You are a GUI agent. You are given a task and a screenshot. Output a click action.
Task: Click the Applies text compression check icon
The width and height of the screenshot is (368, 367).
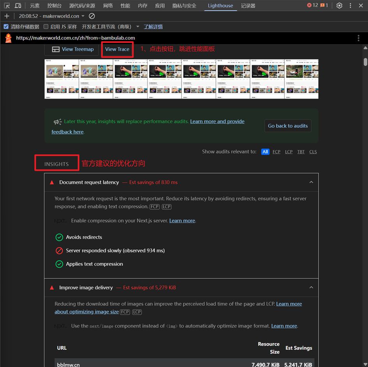(x=59, y=264)
